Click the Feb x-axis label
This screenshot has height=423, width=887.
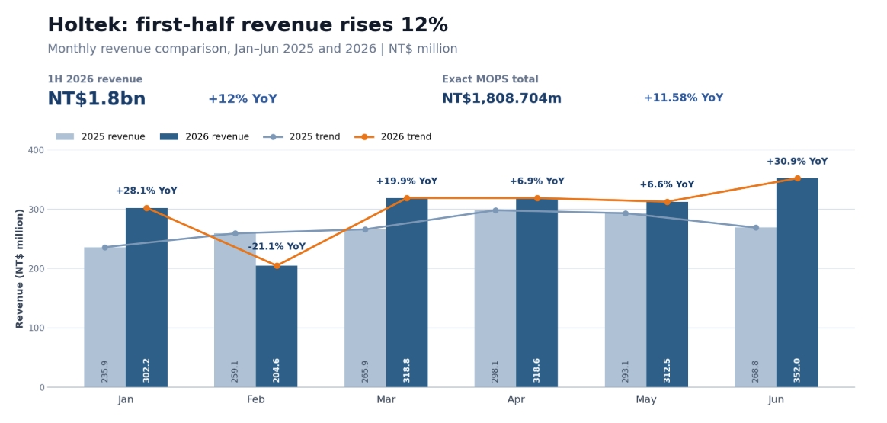coord(256,400)
